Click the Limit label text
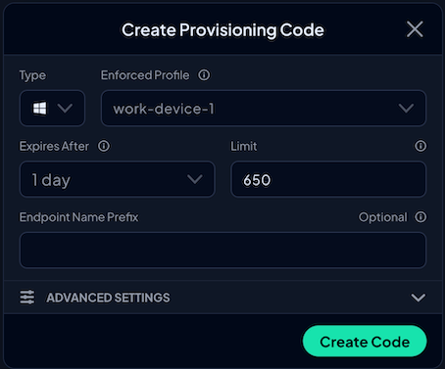445x369 pixels. pos(244,146)
